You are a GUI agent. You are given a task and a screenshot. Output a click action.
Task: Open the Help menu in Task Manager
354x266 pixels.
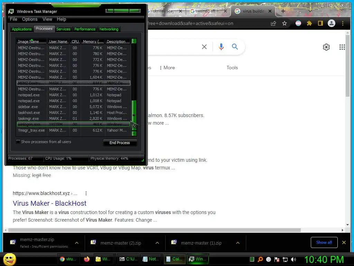pyautogui.click(x=62, y=19)
